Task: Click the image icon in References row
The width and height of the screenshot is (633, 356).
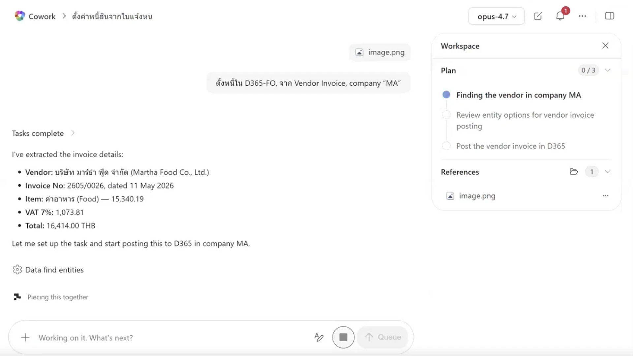Action: (x=450, y=196)
